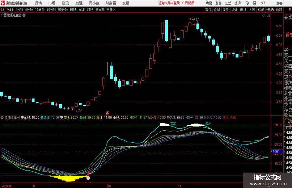
Task: Open the 发现 menu
Action: click(x=79, y=3)
